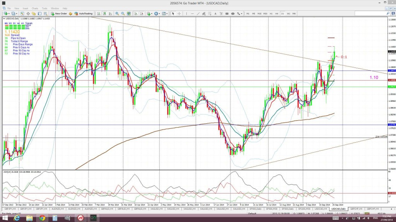
Task: Open the Periods clock icon
Action: (x=156, y=13)
